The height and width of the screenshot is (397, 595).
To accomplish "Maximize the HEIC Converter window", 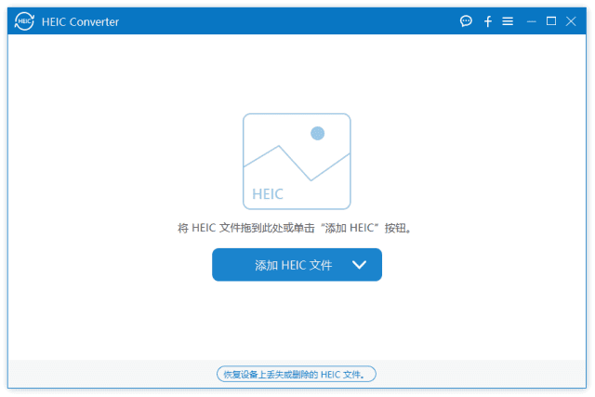I will [551, 21].
